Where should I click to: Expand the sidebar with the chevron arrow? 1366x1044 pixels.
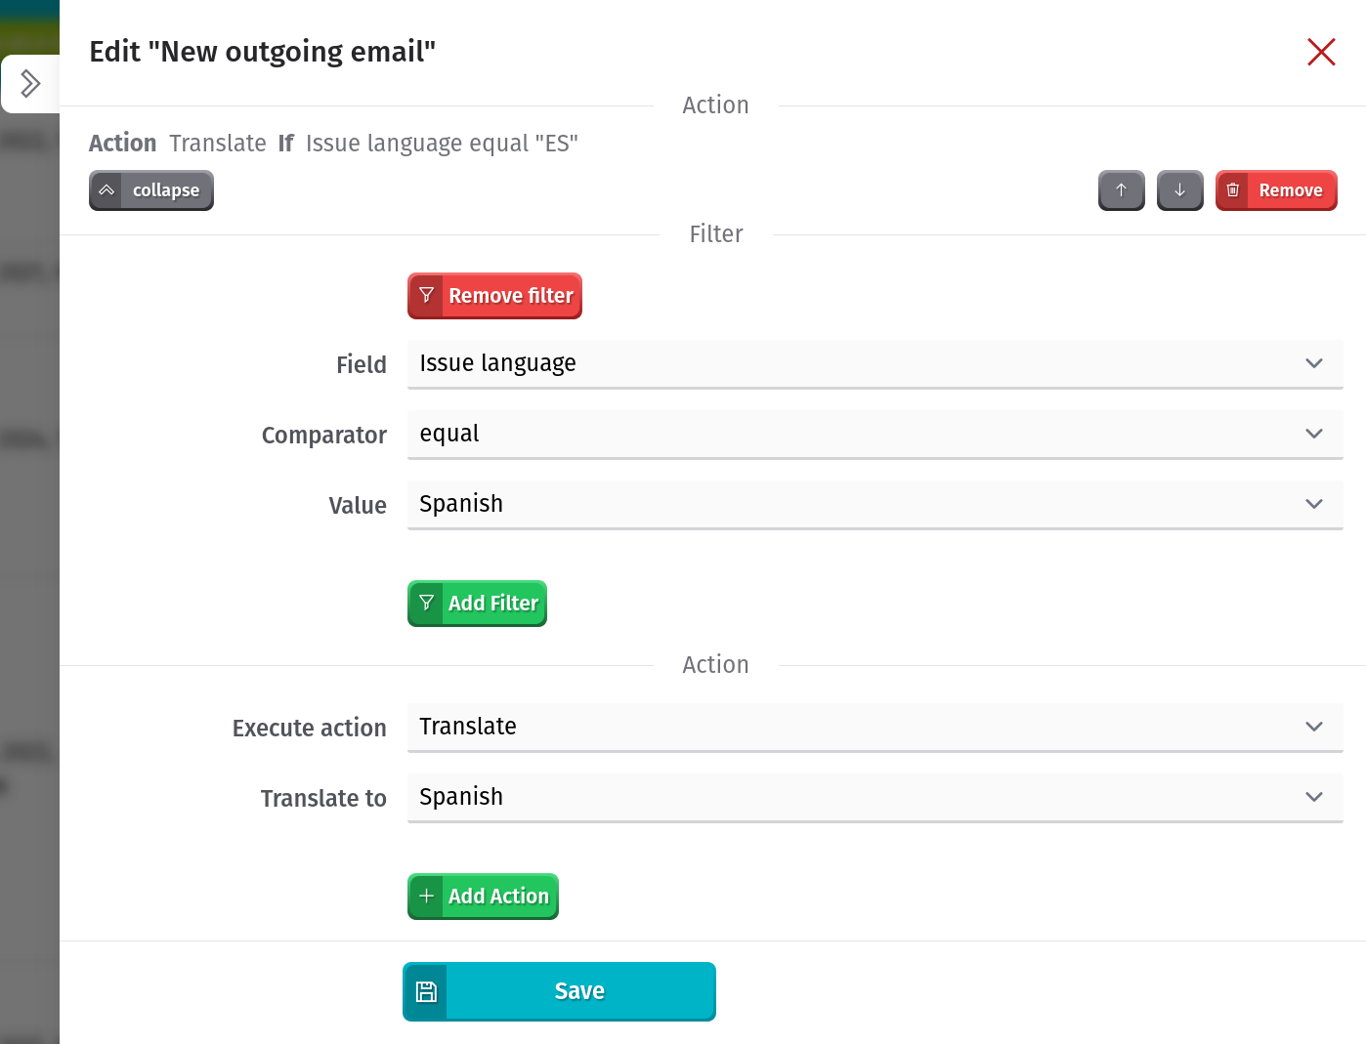[x=30, y=84]
